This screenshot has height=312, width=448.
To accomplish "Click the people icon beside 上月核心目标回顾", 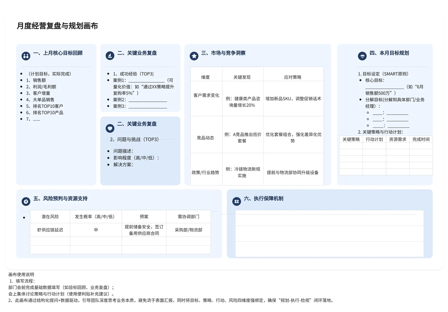I will tap(26, 55).
